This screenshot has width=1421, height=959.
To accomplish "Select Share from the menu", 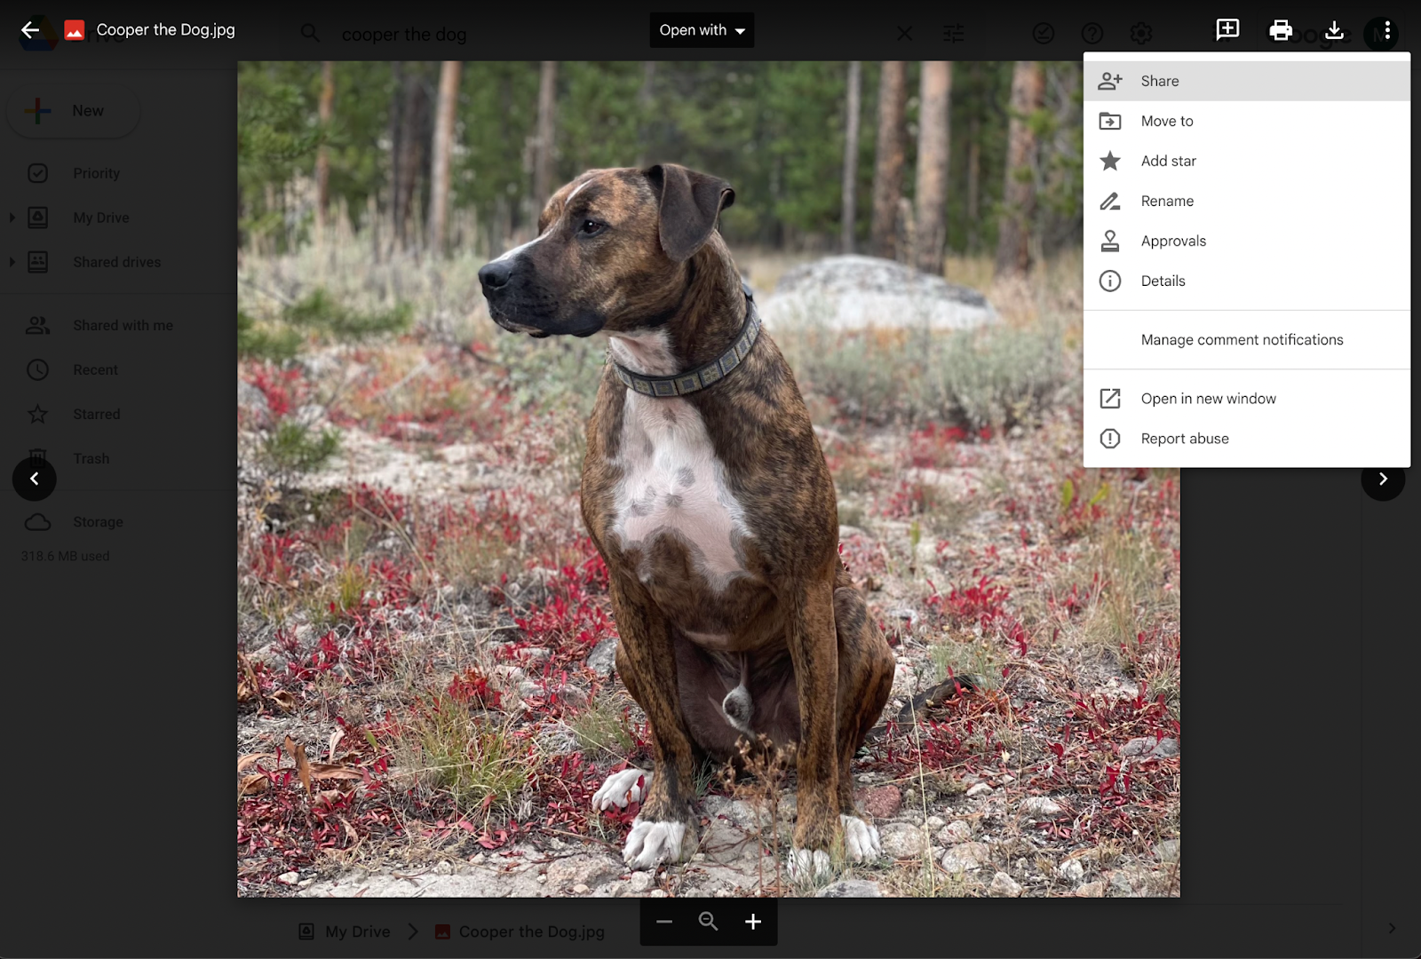I will (1247, 81).
